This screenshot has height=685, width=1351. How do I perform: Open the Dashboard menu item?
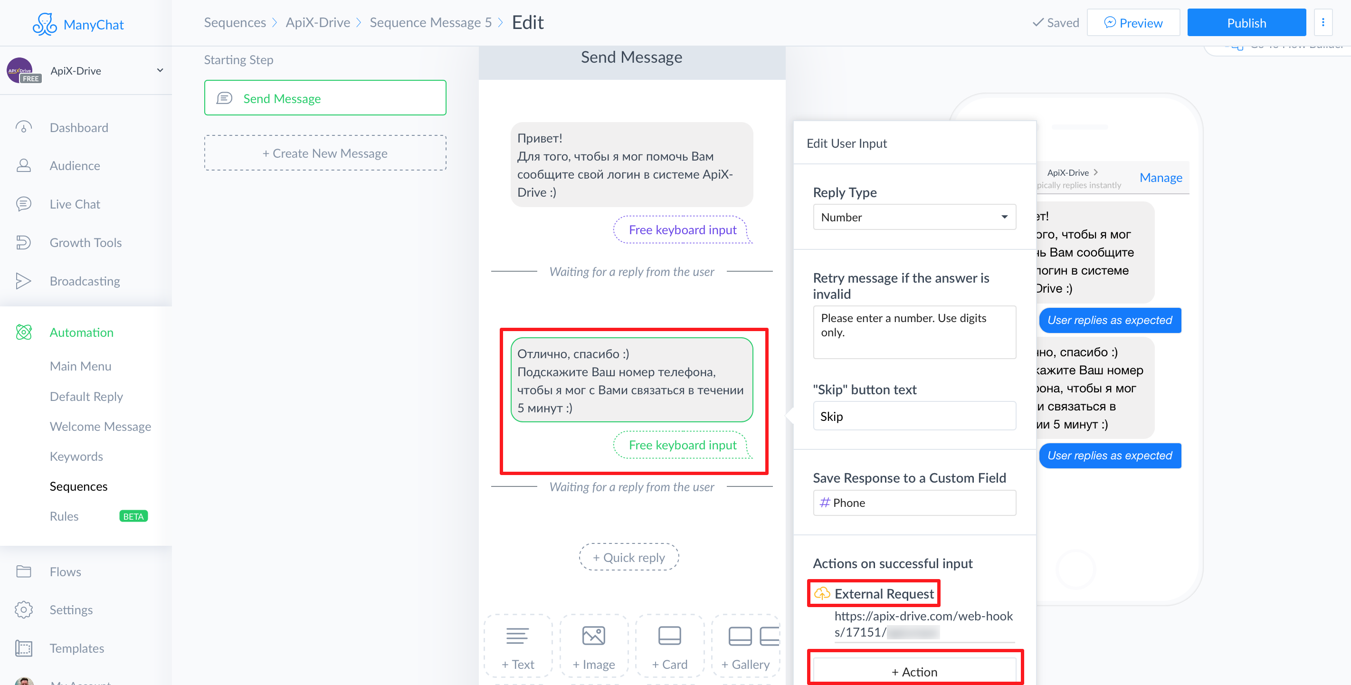point(79,127)
